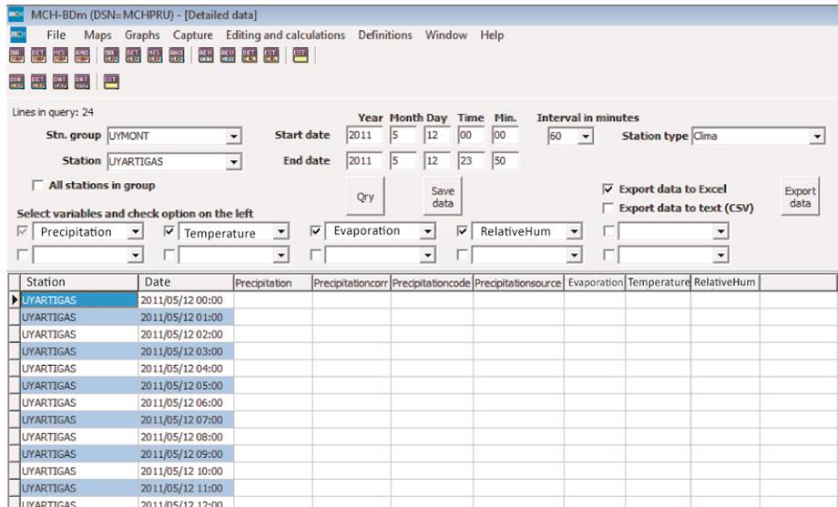Open the Interval in minutes dropdown
The image size is (838, 507).
(585, 136)
